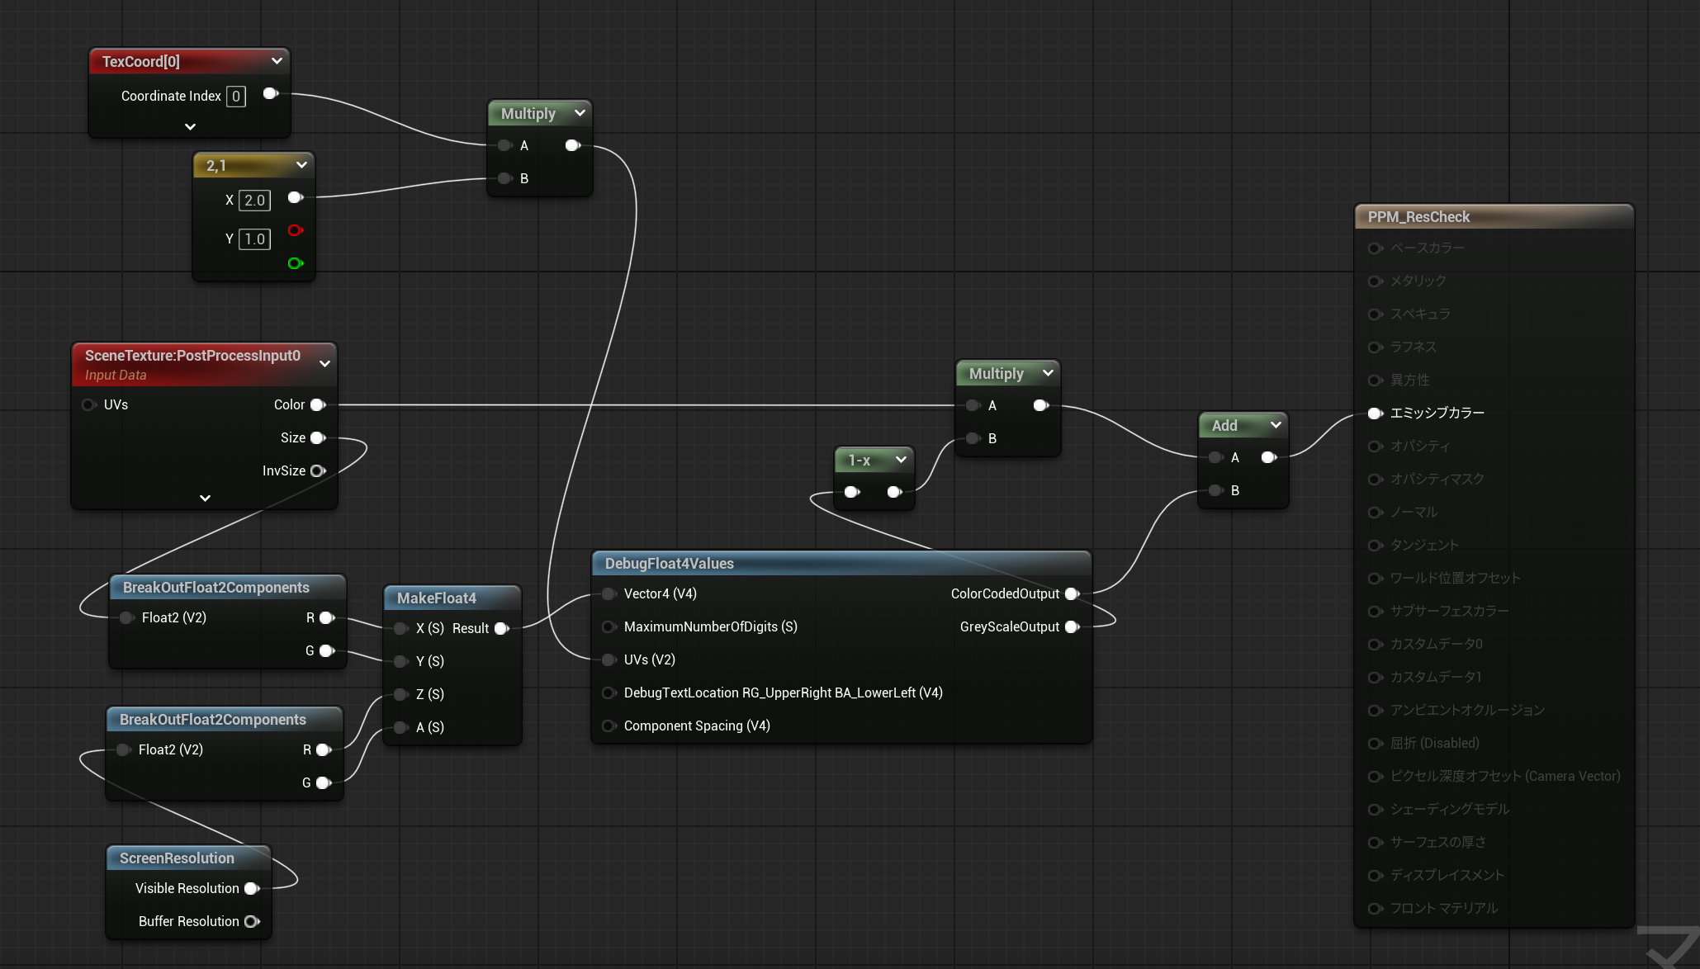Image resolution: width=1700 pixels, height=969 pixels.
Task: Click the エミッシブカラー input pin on PPM_ResCheck
Action: tap(1375, 413)
